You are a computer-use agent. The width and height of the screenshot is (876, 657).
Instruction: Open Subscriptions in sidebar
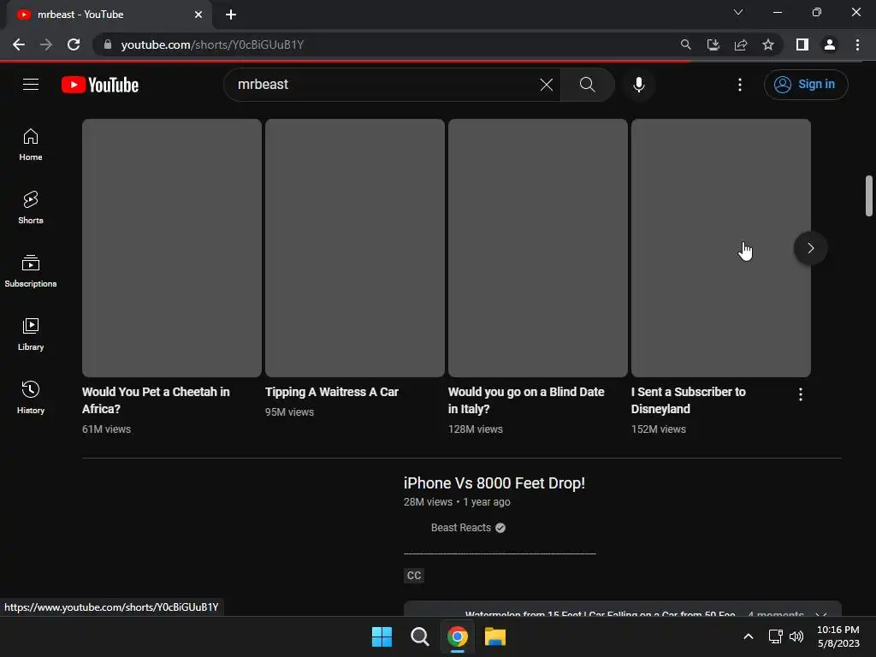pos(31,271)
